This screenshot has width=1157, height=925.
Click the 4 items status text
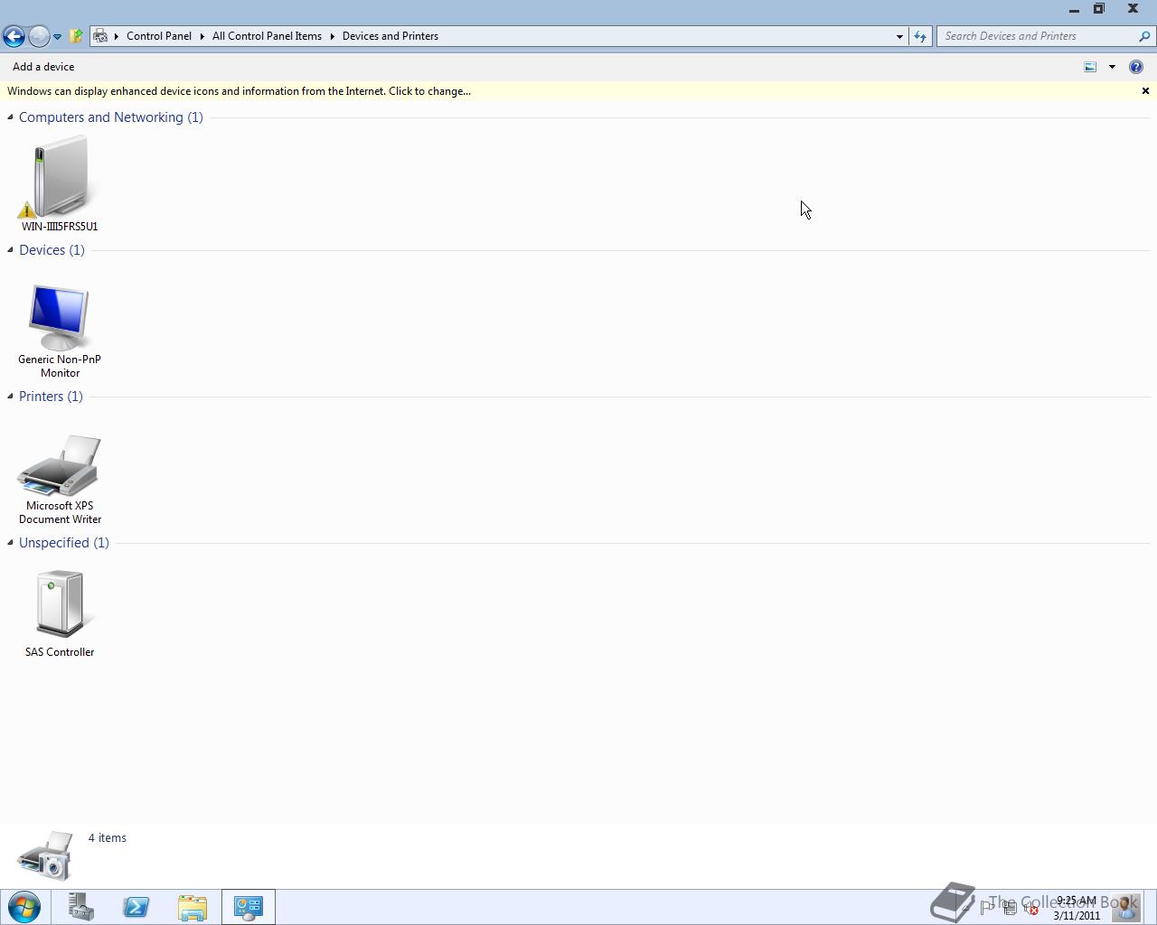point(108,838)
